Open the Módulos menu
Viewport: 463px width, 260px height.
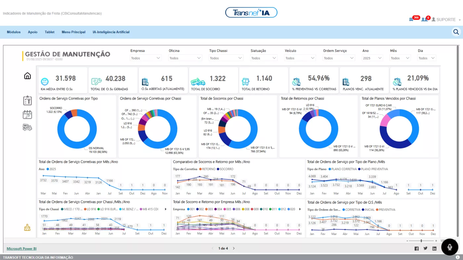click(x=14, y=32)
